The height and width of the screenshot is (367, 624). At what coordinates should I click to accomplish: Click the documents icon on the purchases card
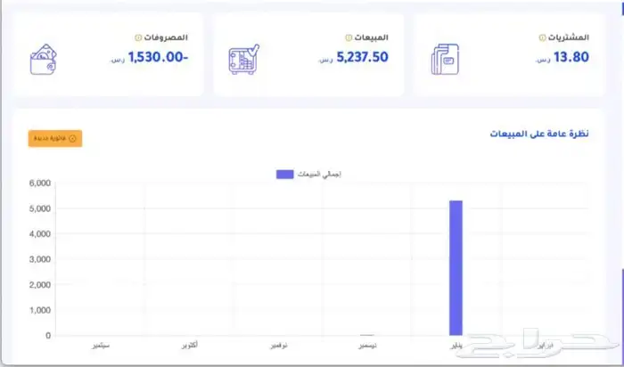445,60
